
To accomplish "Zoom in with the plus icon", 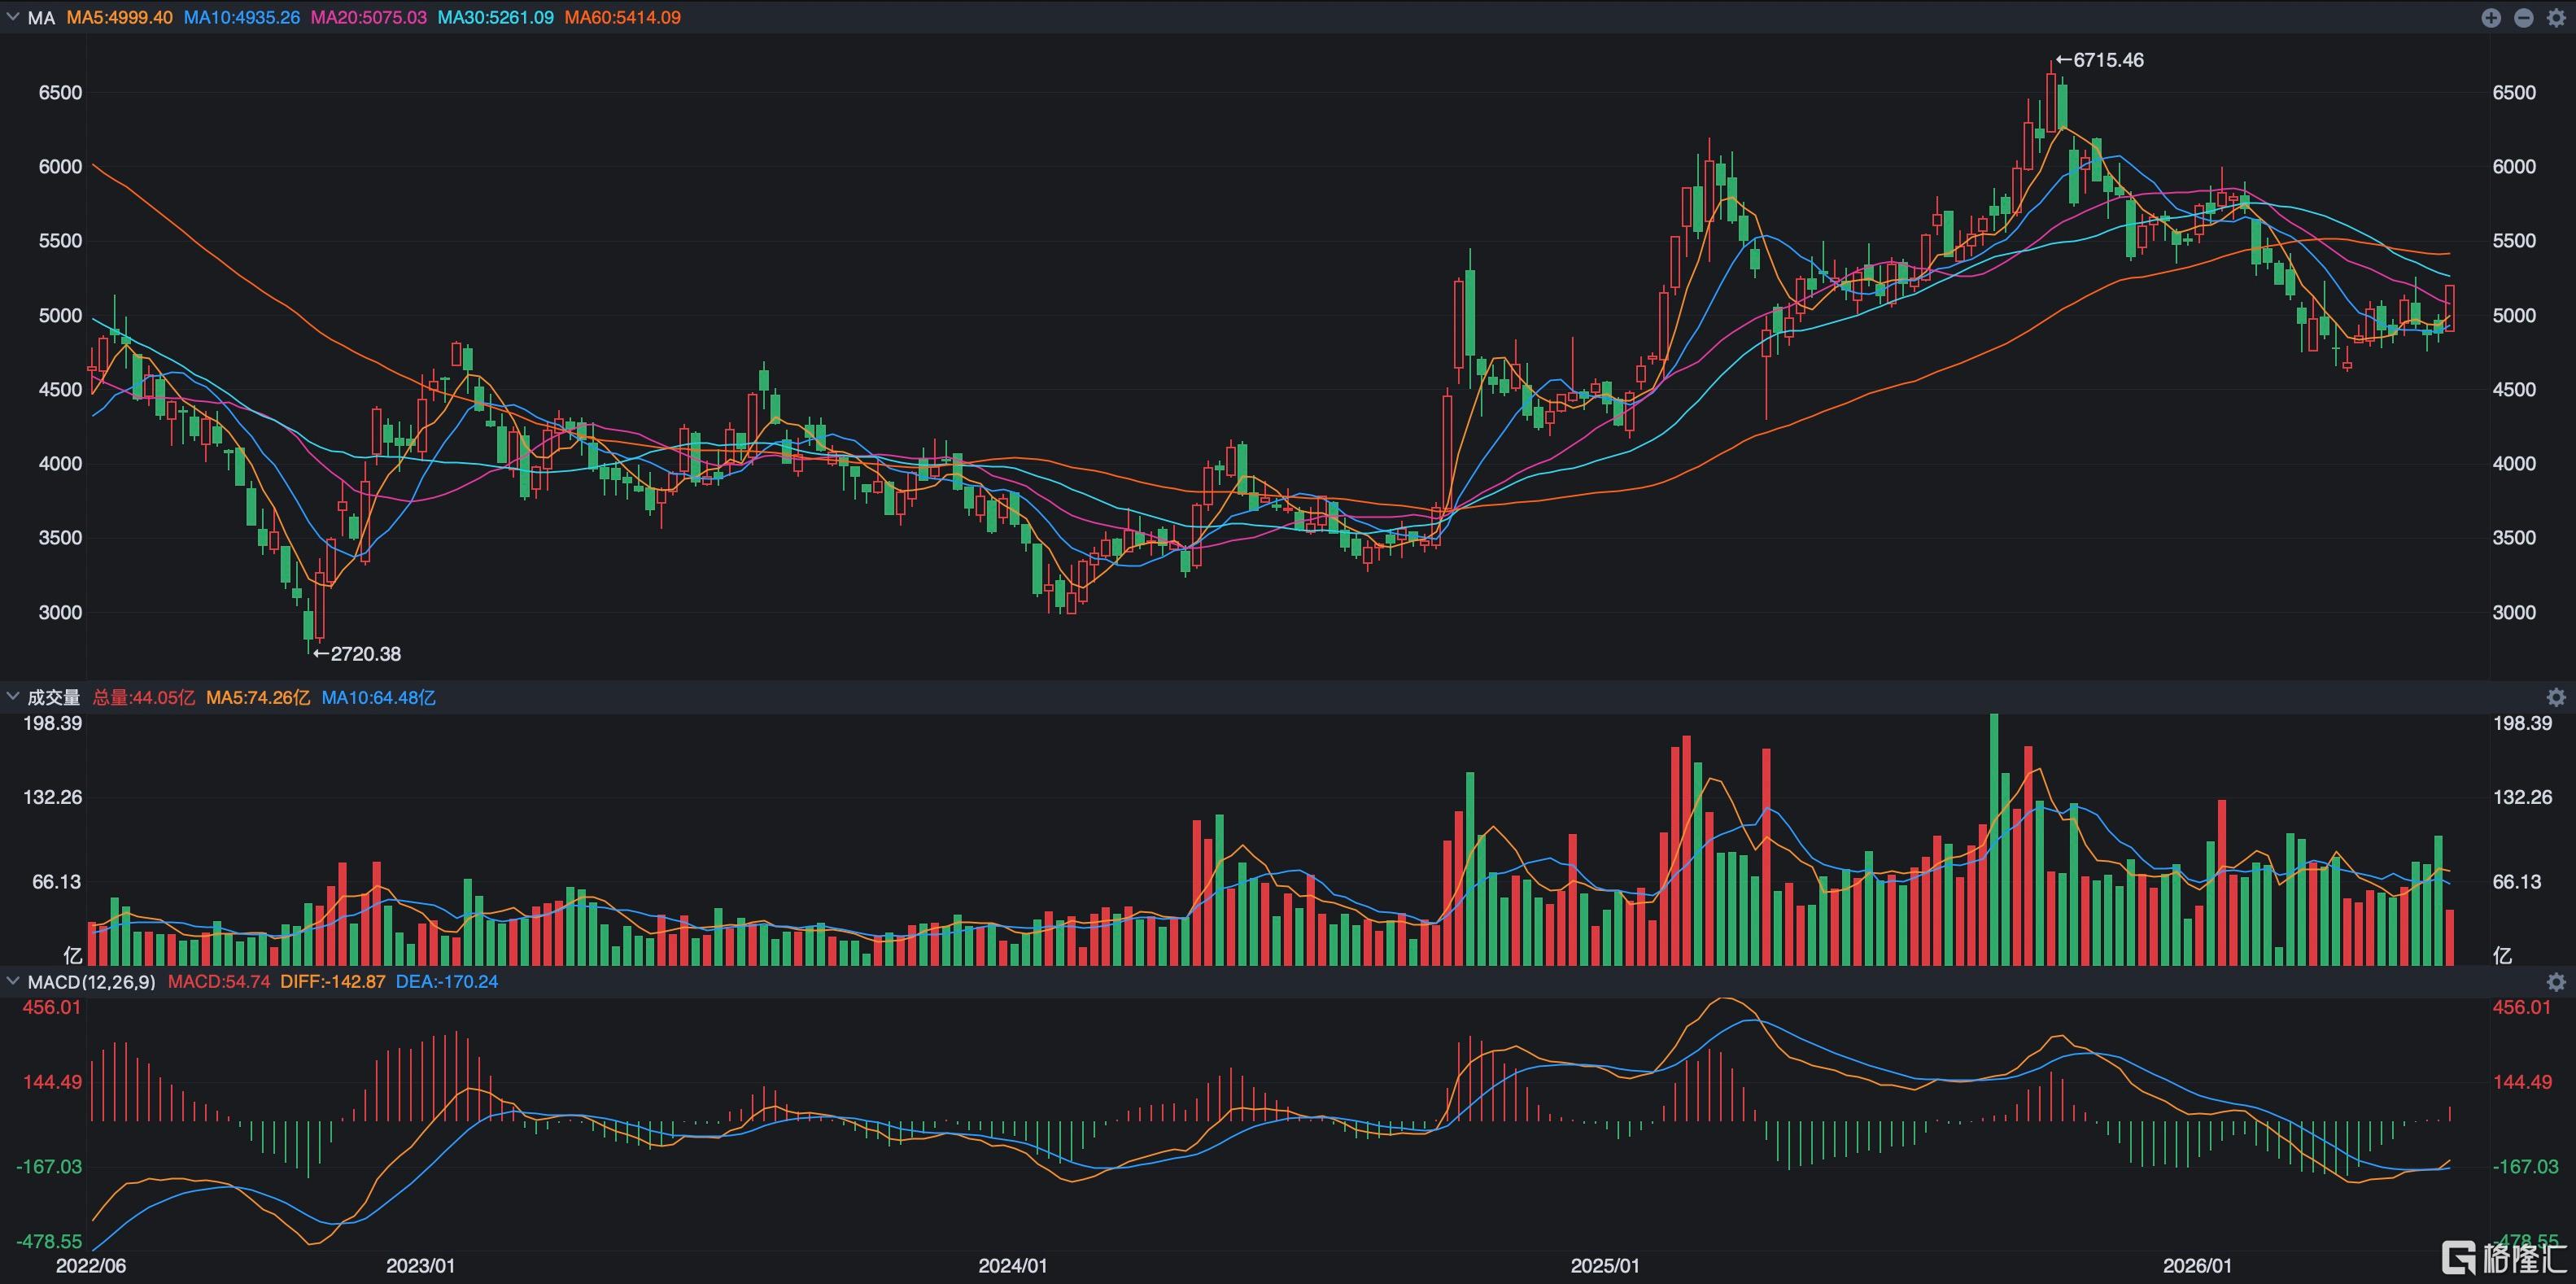I will (2491, 18).
